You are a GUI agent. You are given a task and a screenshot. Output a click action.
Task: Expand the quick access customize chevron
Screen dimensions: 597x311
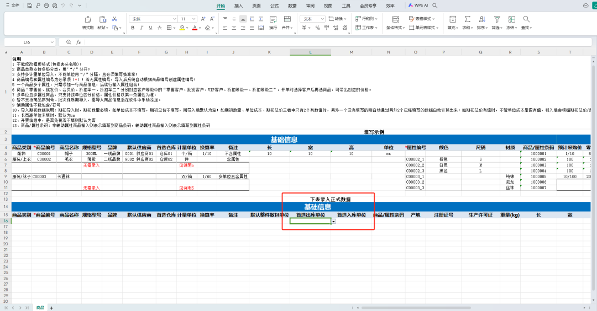[80, 6]
